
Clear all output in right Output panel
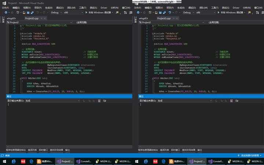coord(231,101)
